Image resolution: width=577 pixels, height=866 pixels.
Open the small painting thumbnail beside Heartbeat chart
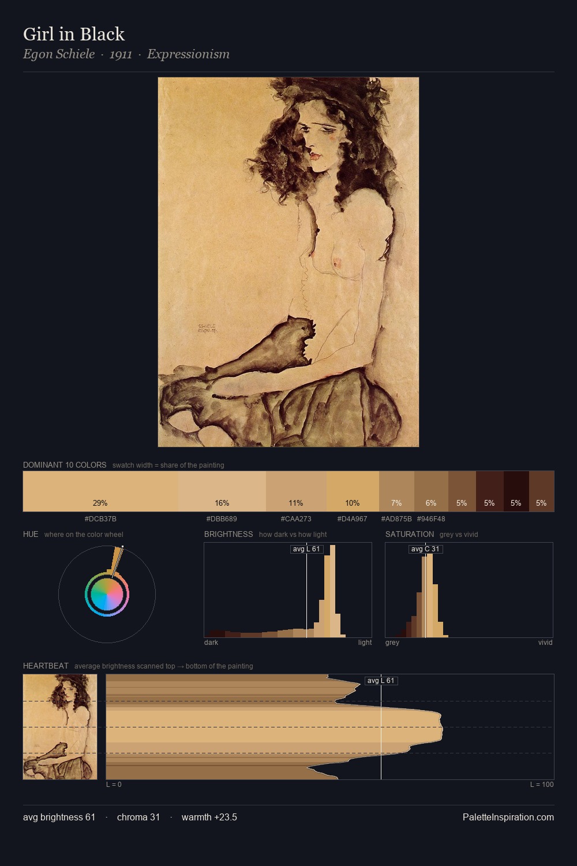60,727
